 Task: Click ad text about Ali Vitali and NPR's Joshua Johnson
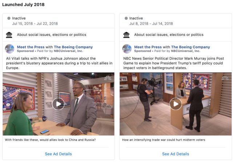coord(59,63)
